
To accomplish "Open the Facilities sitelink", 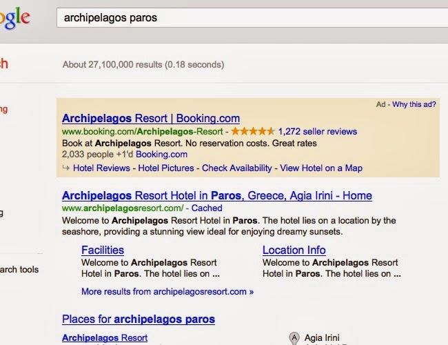I will point(103,250).
